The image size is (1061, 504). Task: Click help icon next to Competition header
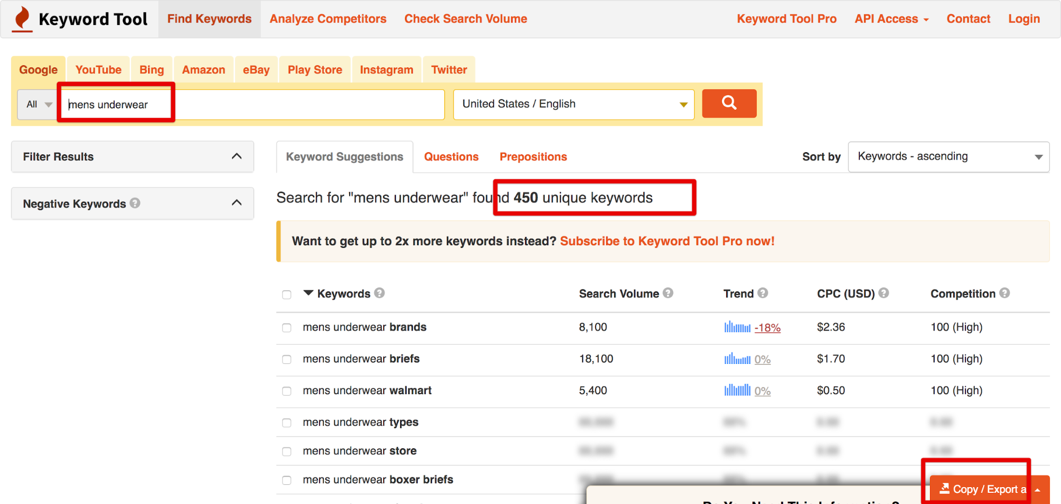click(1004, 293)
